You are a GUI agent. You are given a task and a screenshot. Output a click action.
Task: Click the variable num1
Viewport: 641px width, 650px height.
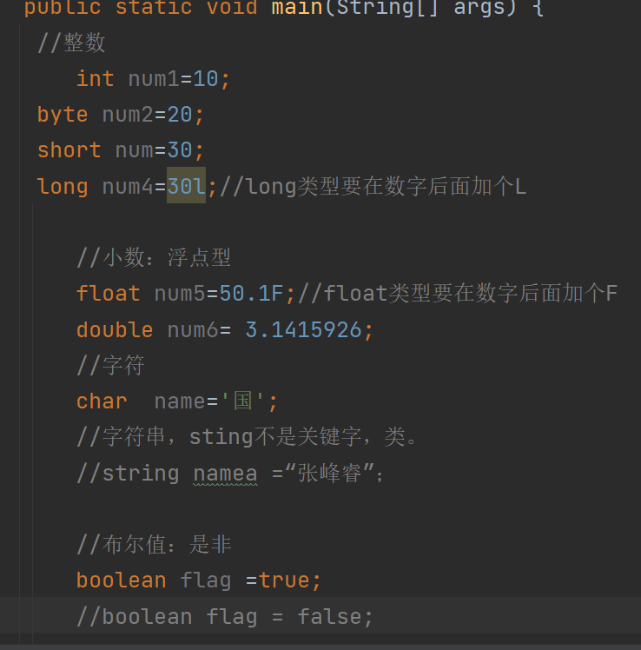(154, 79)
